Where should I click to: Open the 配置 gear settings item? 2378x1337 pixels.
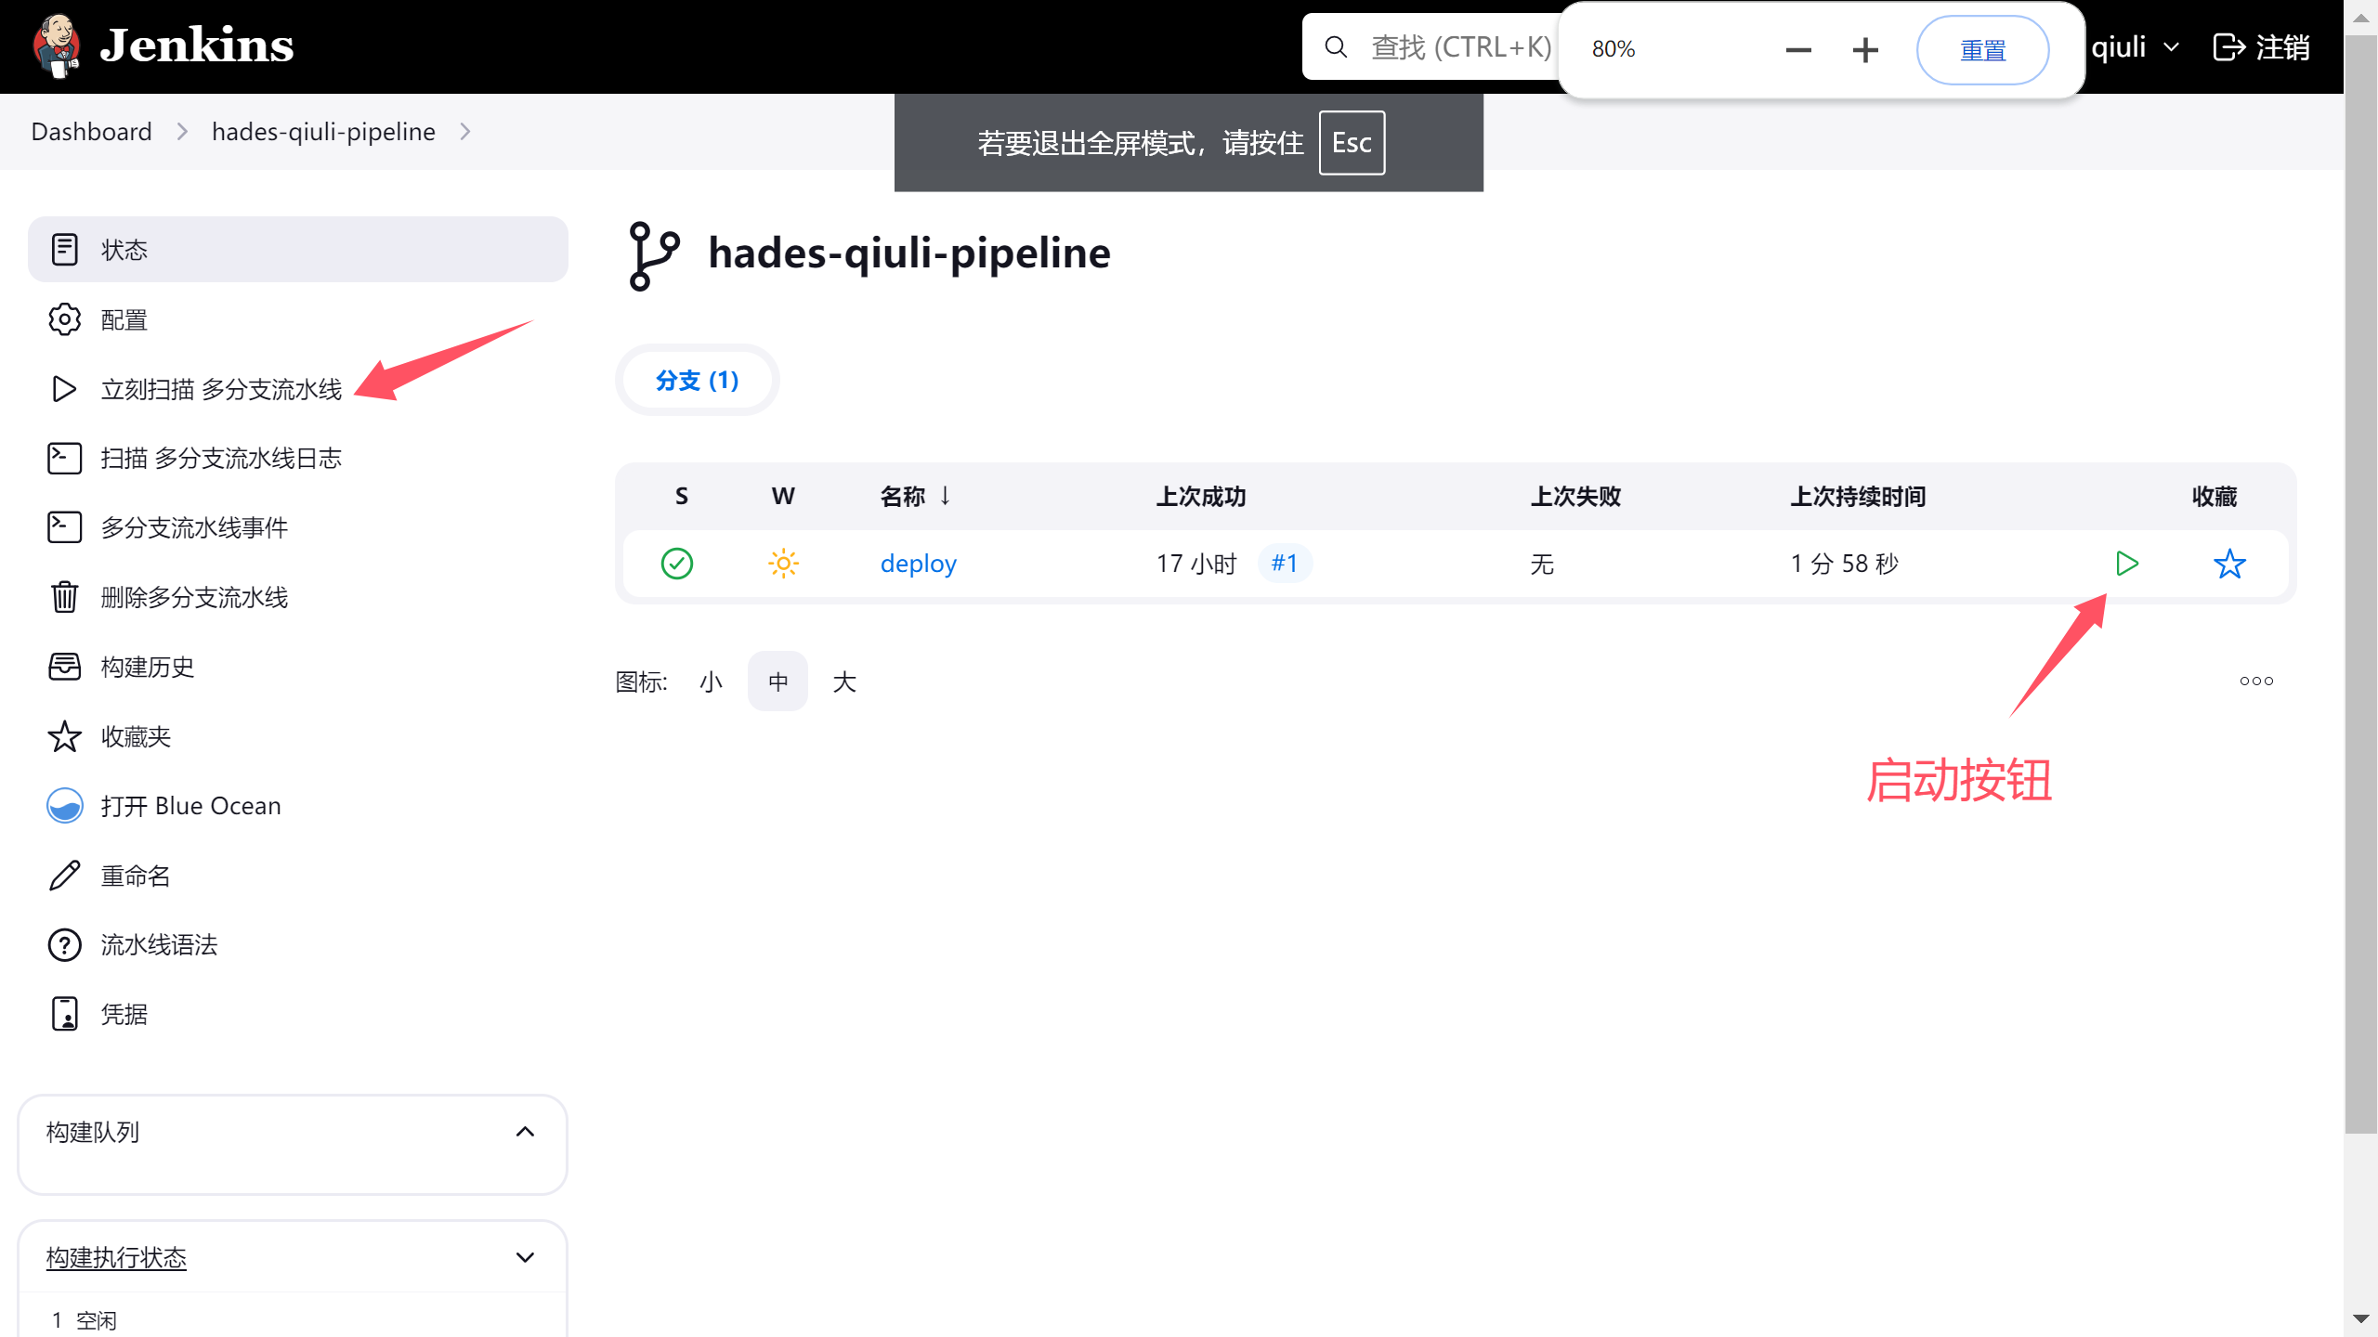click(64, 319)
